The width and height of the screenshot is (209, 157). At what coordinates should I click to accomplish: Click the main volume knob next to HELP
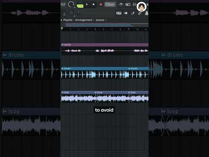(71, 4)
